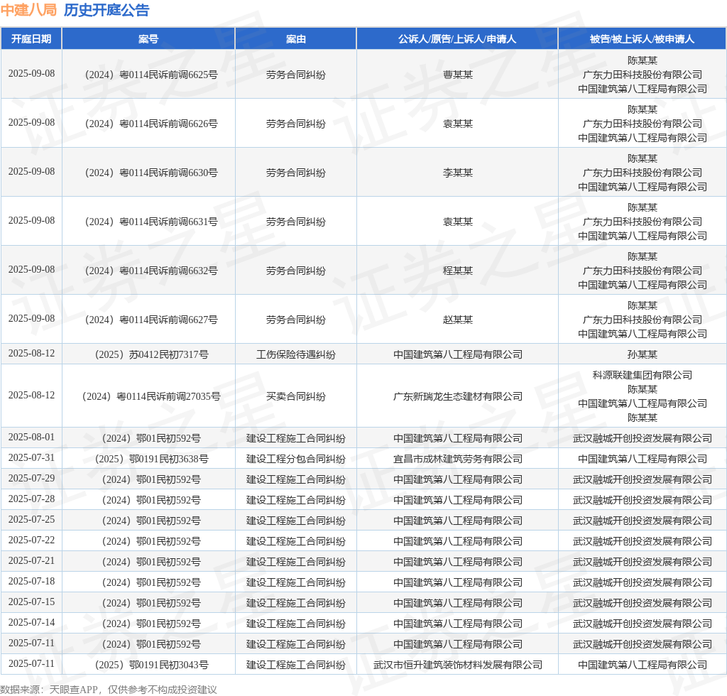727x696 pixels.
Task: Select the 案号 column header
Action: point(148,39)
